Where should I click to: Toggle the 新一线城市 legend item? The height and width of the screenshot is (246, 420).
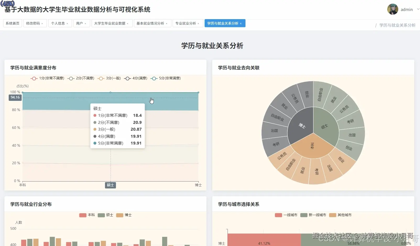tap(313, 215)
